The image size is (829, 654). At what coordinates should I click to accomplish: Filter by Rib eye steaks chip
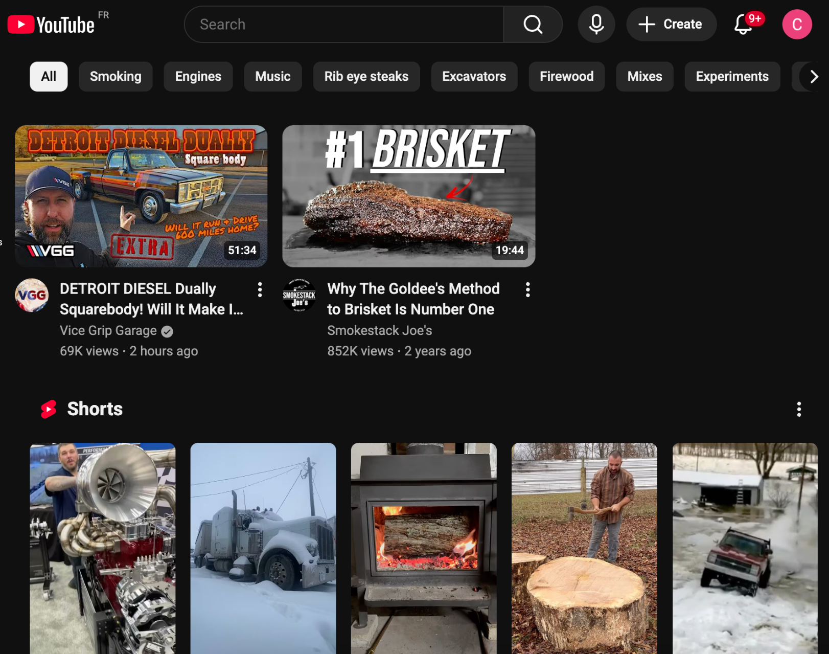(x=366, y=77)
